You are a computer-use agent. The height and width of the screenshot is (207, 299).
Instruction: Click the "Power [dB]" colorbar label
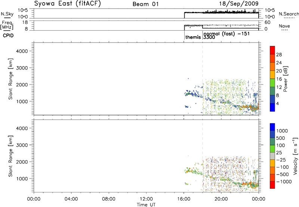(286, 79)
